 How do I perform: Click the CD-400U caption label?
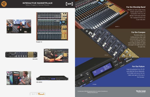pos(39,82)
